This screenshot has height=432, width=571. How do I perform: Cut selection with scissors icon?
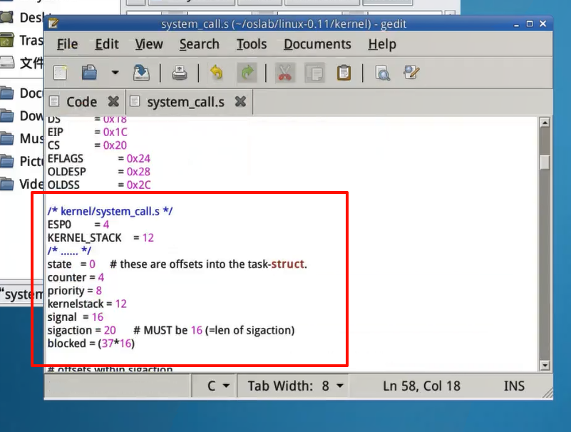point(284,73)
